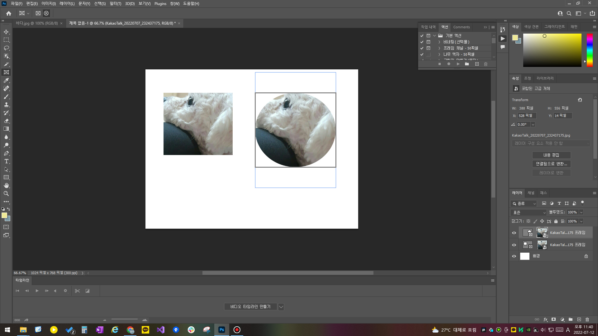Image resolution: width=598 pixels, height=336 pixels.
Task: Switch to the 바다.jpg document tab
Action: [37, 23]
